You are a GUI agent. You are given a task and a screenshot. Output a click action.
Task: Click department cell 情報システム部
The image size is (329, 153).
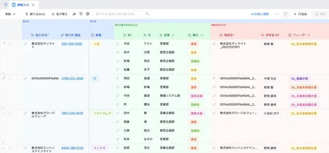tap(170, 96)
